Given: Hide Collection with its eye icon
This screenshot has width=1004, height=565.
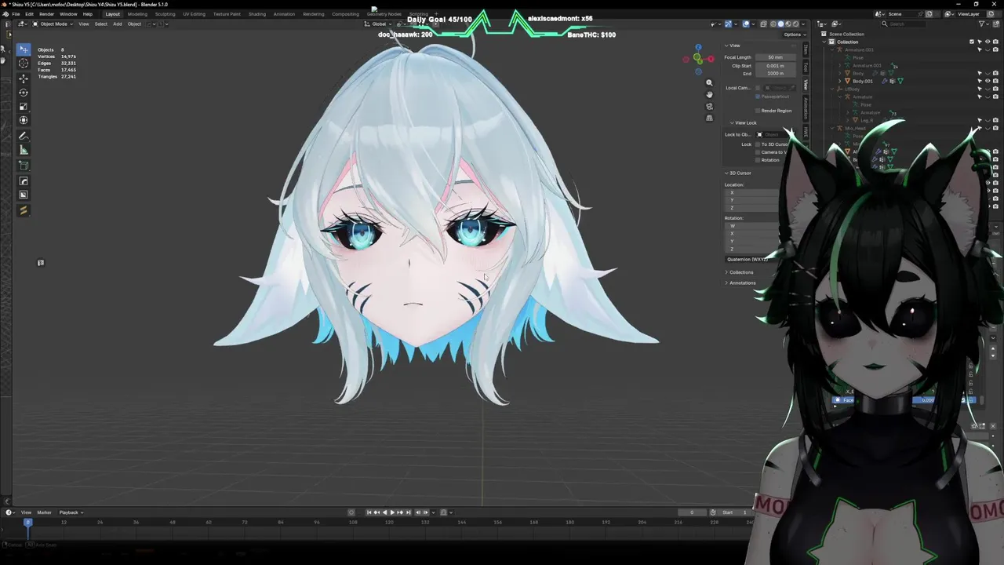Looking at the screenshot, I should tap(988, 42).
